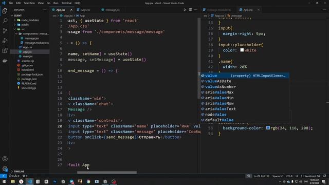Image resolution: width=329 pixels, height=185 pixels.
Task: Show hidden system tray icons
Action: tap(280, 181)
